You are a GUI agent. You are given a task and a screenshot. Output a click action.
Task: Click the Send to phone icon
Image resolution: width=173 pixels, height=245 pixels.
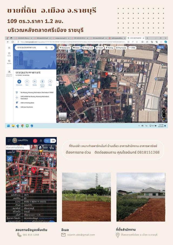[42, 82]
